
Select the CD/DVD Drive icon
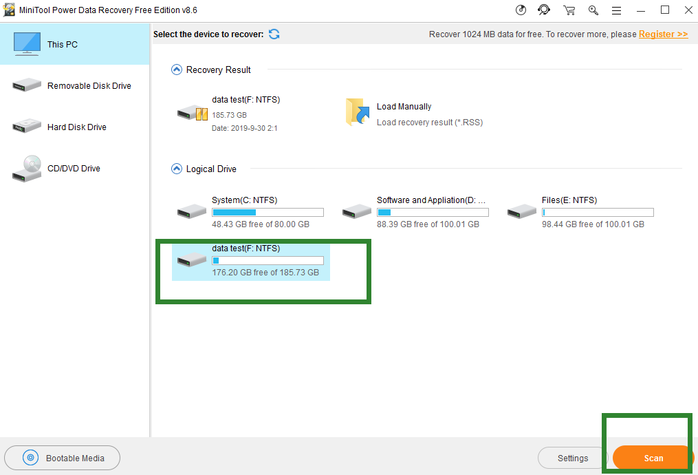pos(27,169)
